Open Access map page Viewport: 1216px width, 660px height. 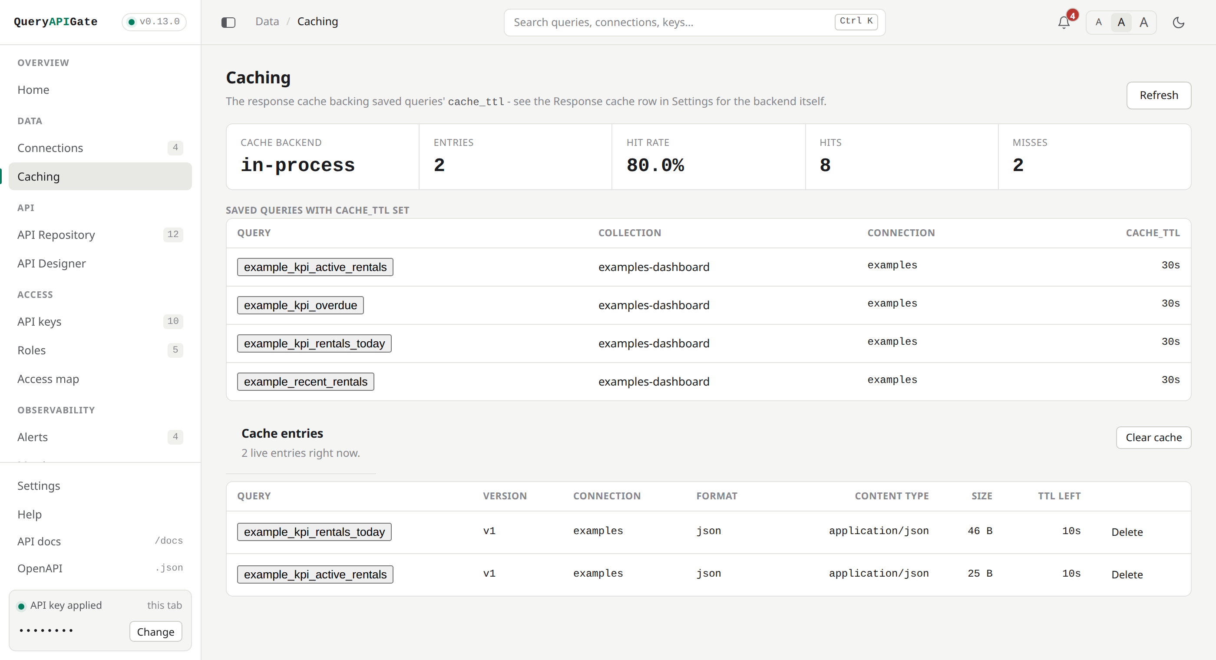pos(100,379)
